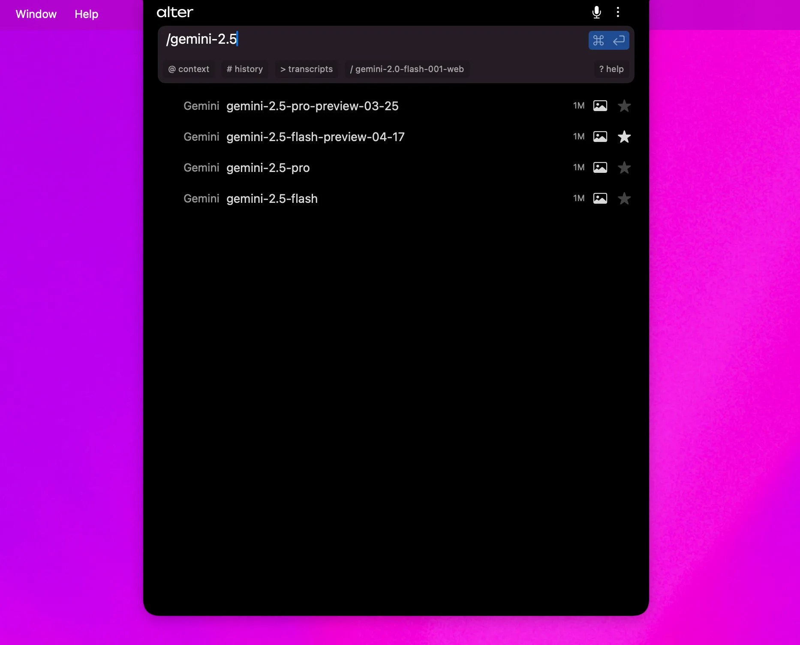The image size is (800, 645).
Task: Click image support icon for gemini-2.5-flash-preview-04-17
Action: tap(600, 137)
